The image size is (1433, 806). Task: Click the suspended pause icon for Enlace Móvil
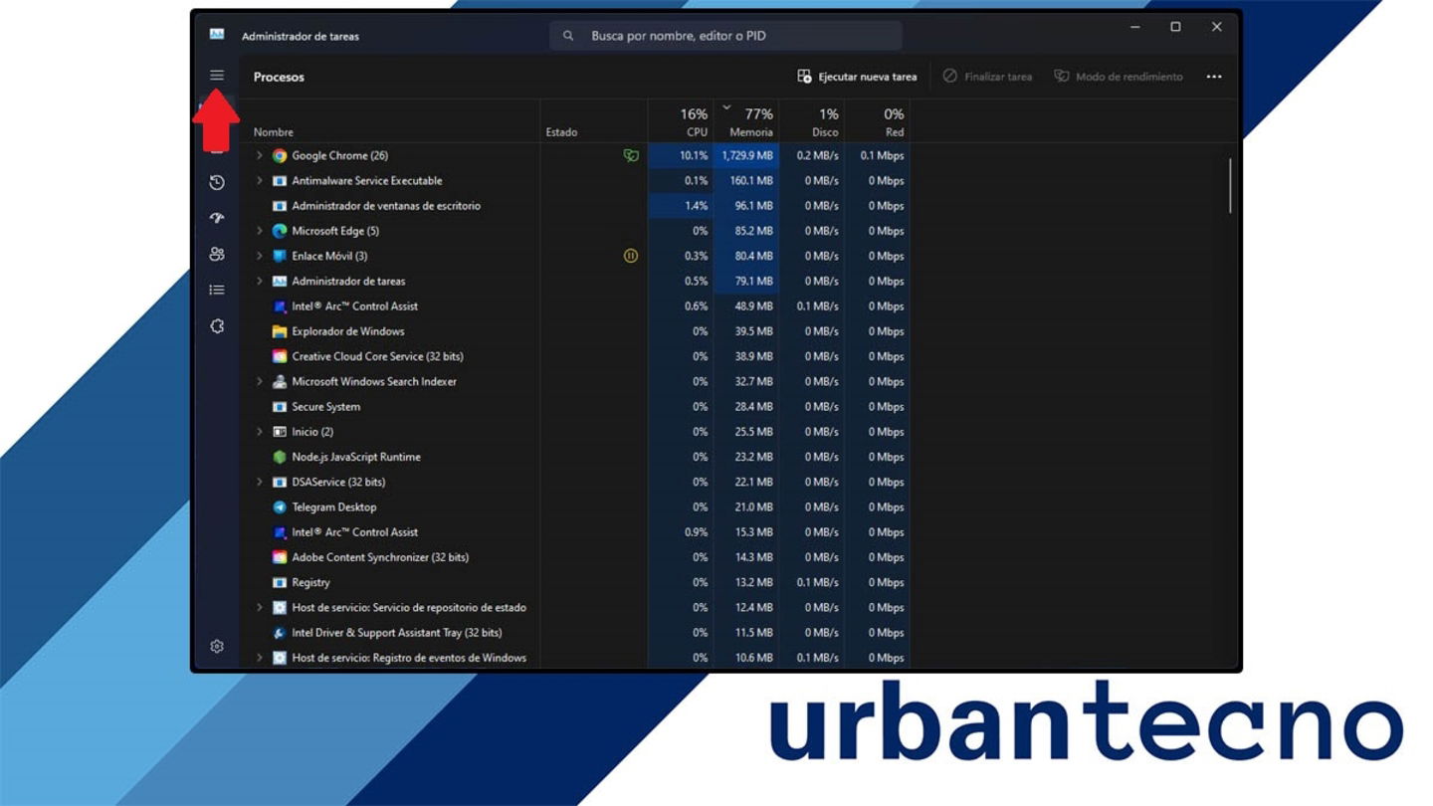[631, 256]
